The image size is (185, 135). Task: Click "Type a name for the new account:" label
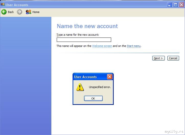point(78,35)
